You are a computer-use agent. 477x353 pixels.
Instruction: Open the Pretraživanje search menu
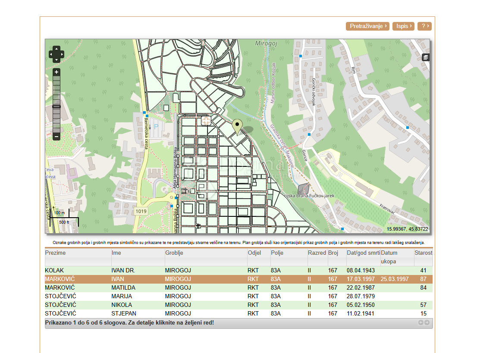[367, 26]
